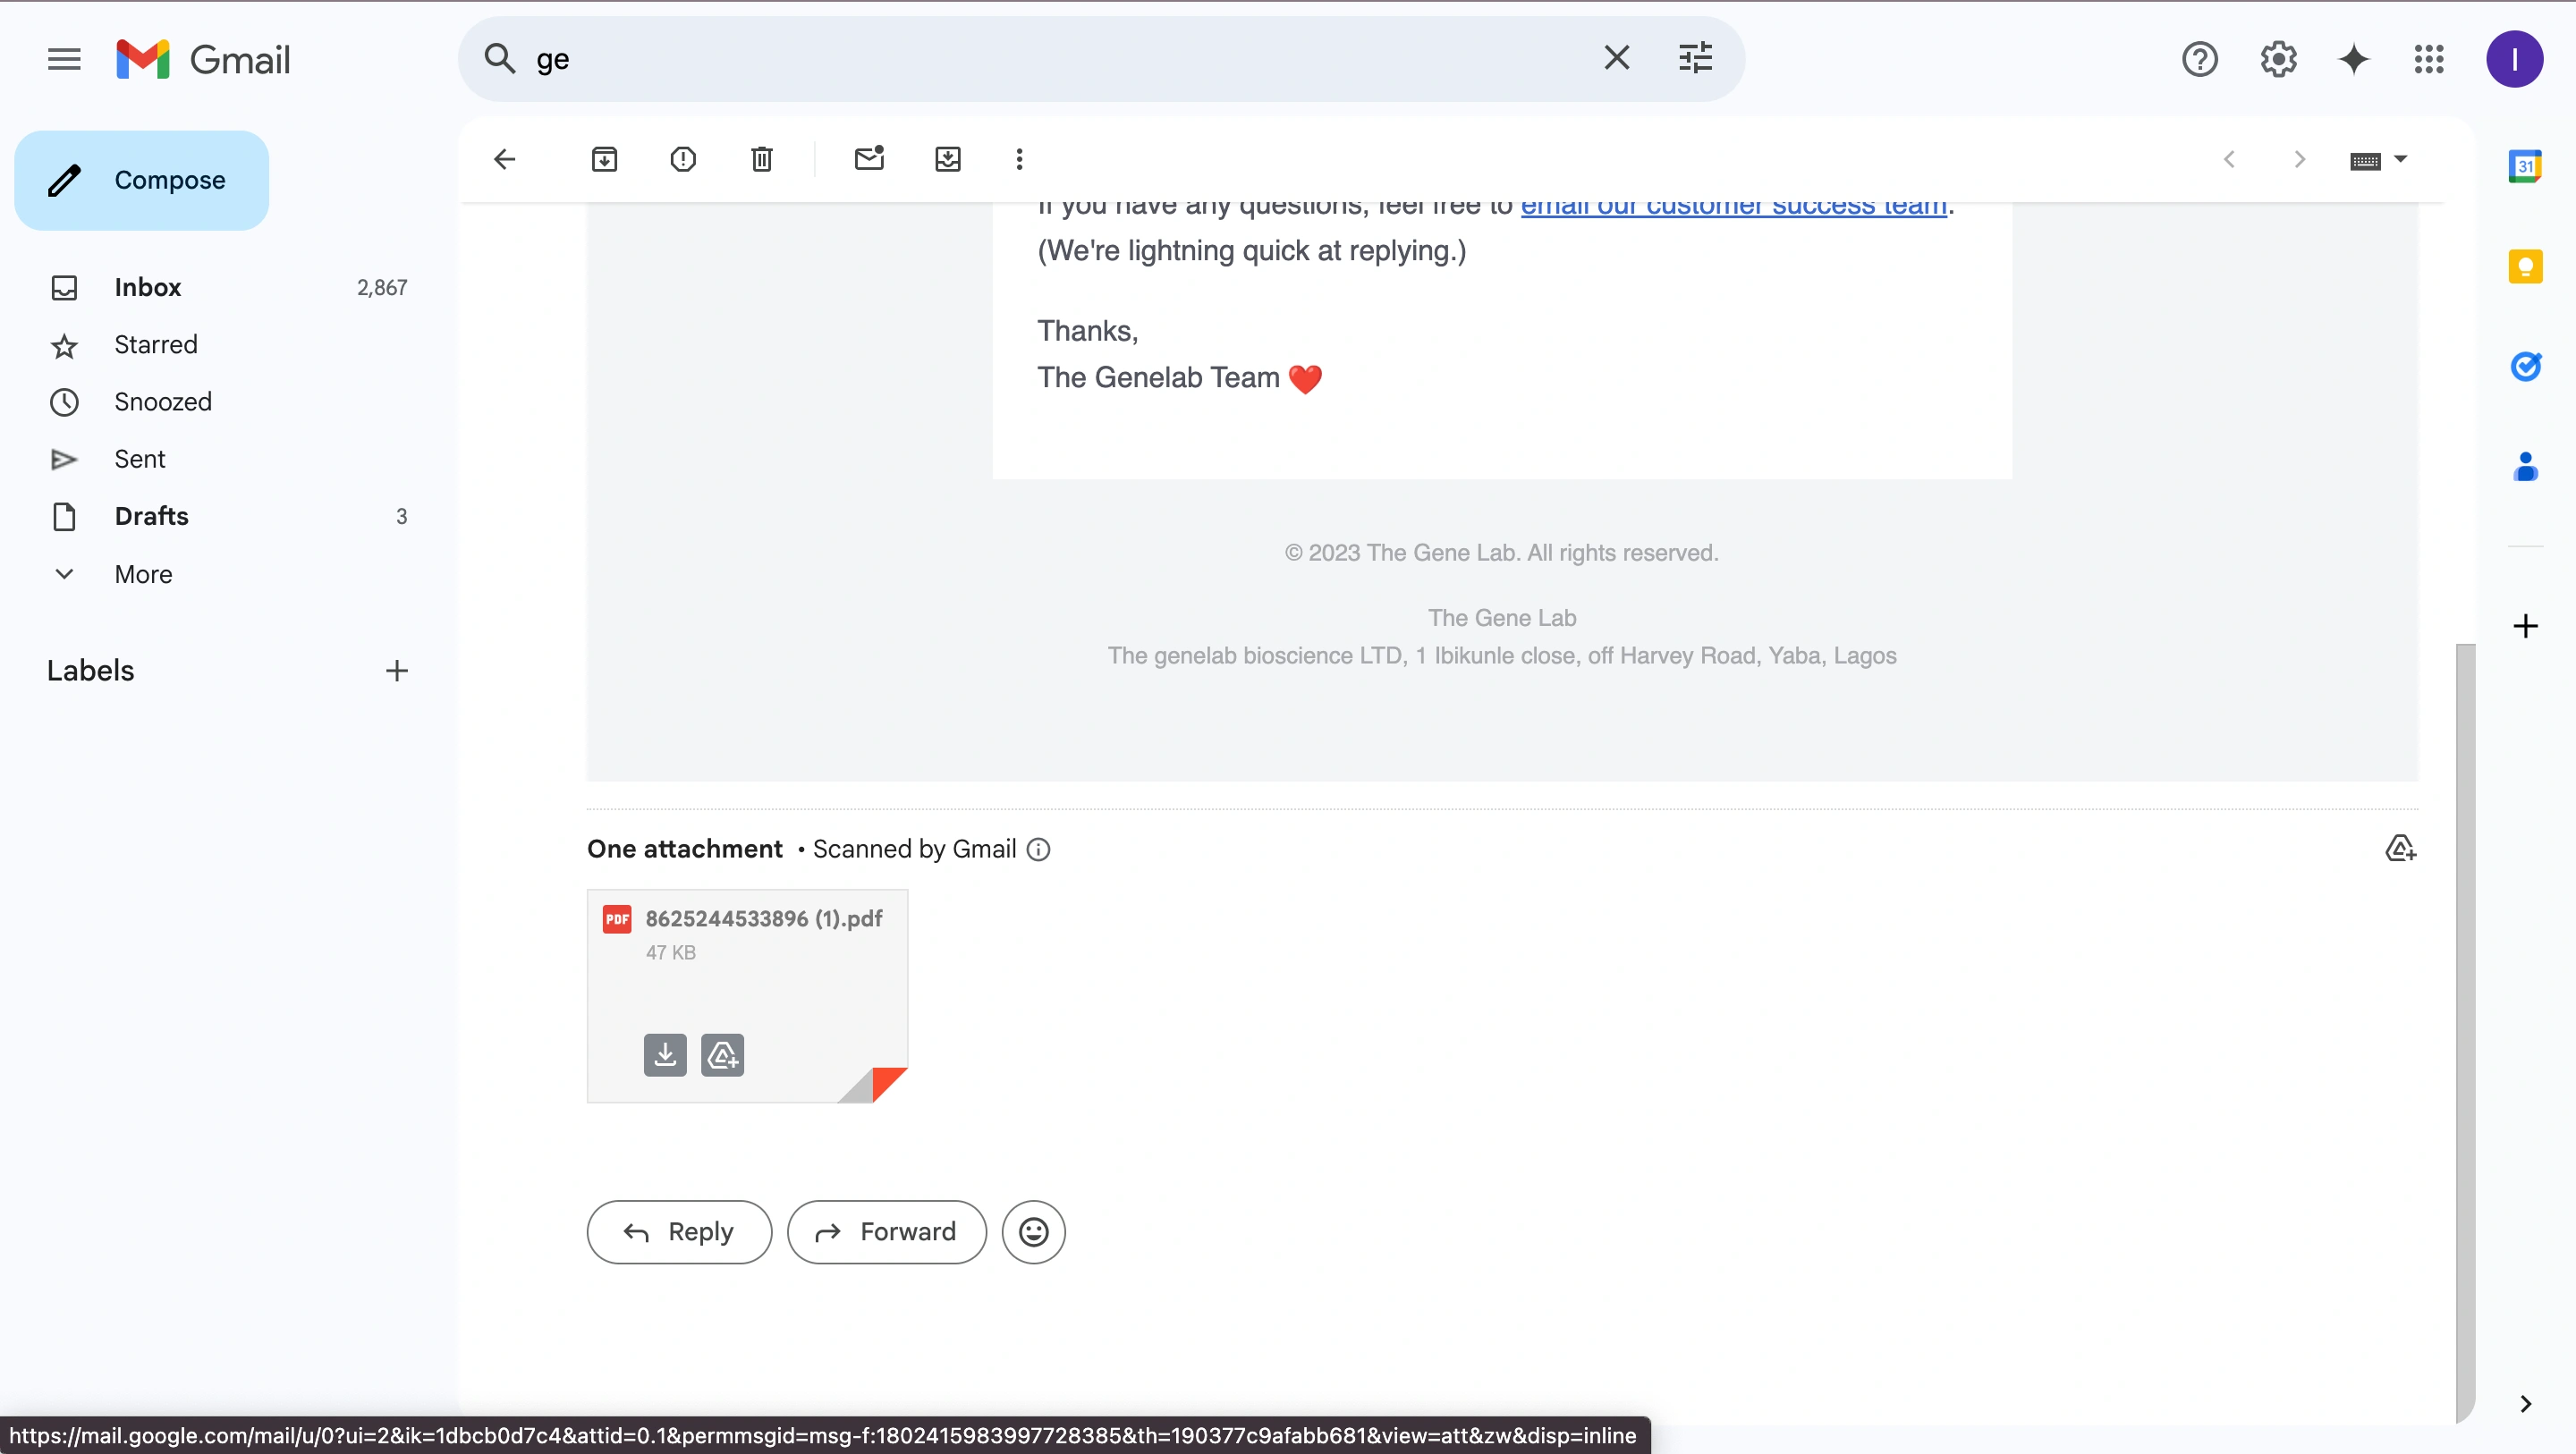Add attachment to Google Drive

723,1055
